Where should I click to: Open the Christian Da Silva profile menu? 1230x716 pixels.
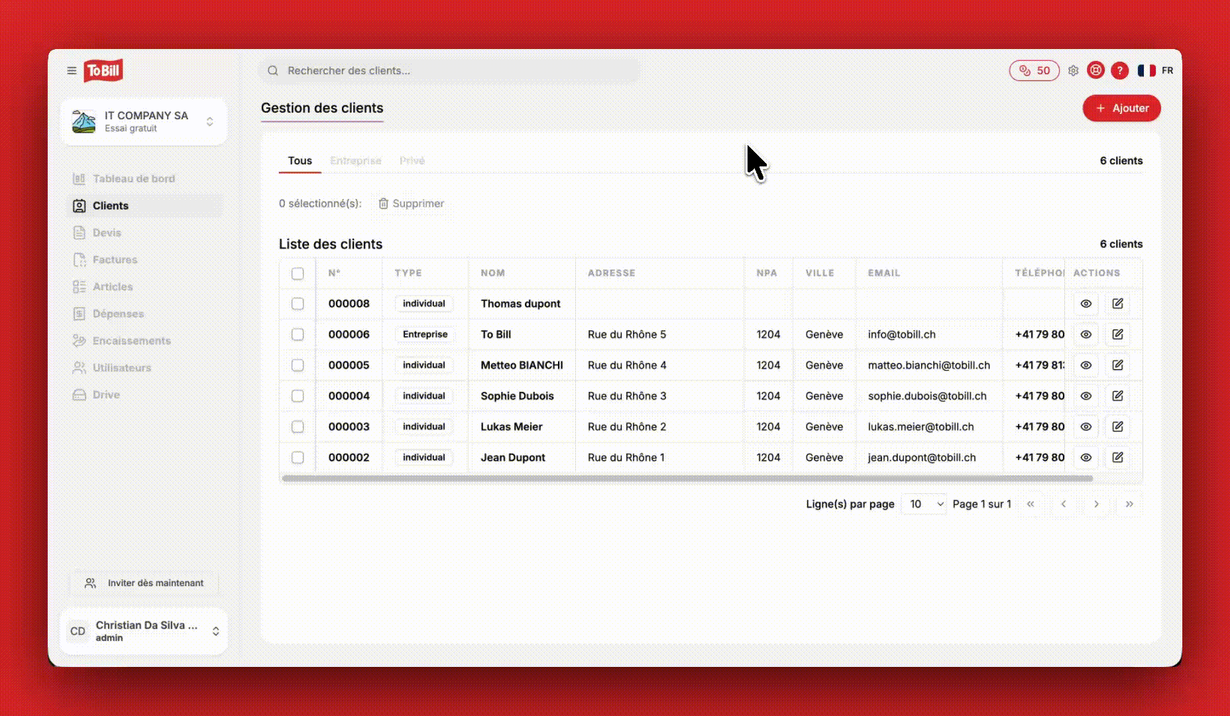pyautogui.click(x=144, y=630)
